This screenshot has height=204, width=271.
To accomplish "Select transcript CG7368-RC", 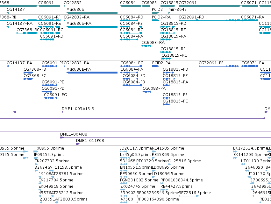I will coord(28,30).
